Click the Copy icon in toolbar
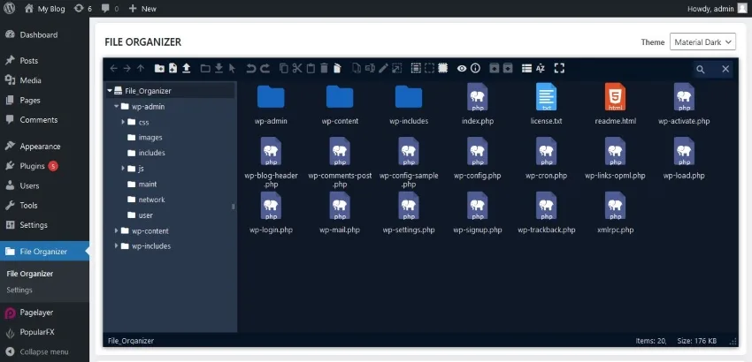752x362 pixels. (x=284, y=69)
